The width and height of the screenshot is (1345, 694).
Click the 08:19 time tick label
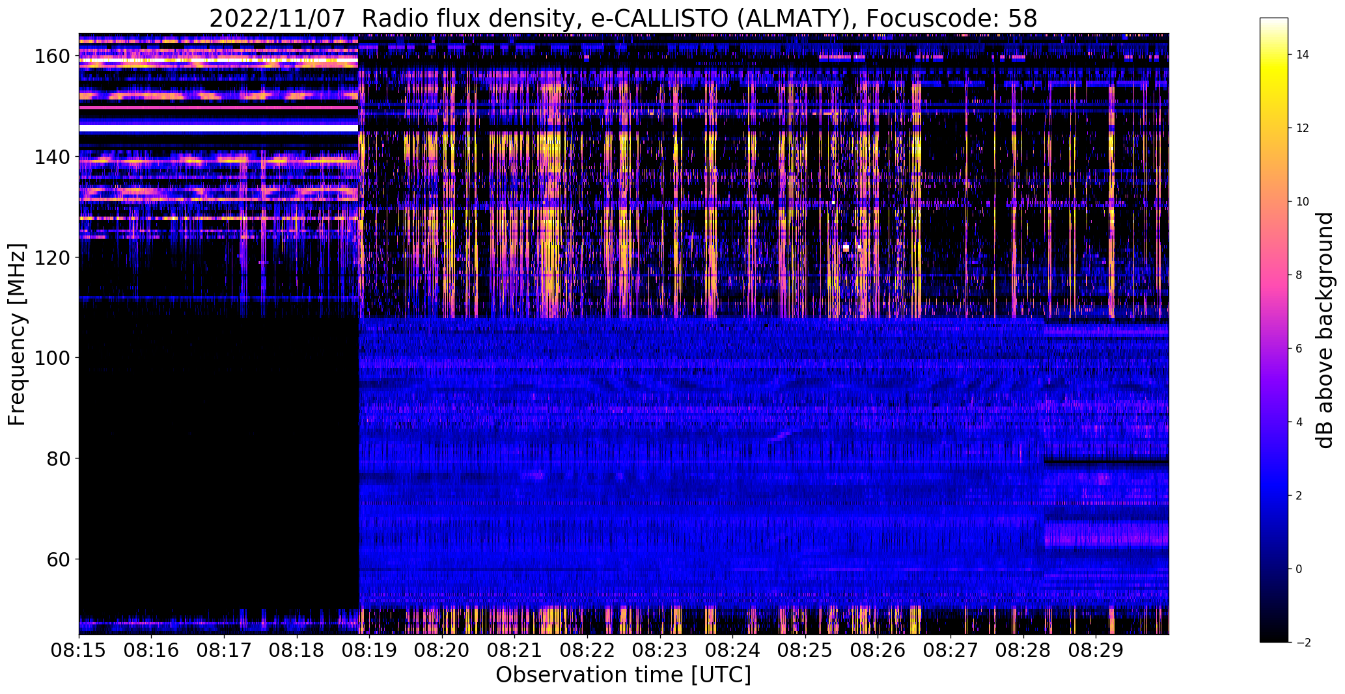pyautogui.click(x=369, y=650)
